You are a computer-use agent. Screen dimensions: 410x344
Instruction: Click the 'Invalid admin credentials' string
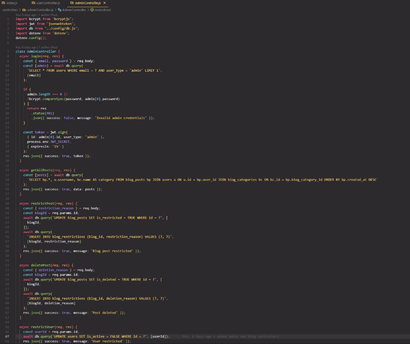tap(121, 118)
